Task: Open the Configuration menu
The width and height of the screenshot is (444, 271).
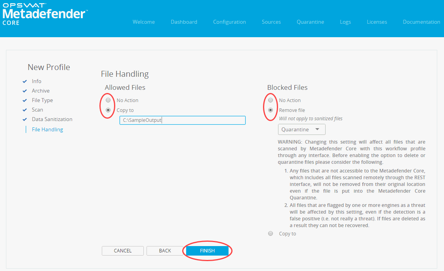Action: tap(229, 22)
